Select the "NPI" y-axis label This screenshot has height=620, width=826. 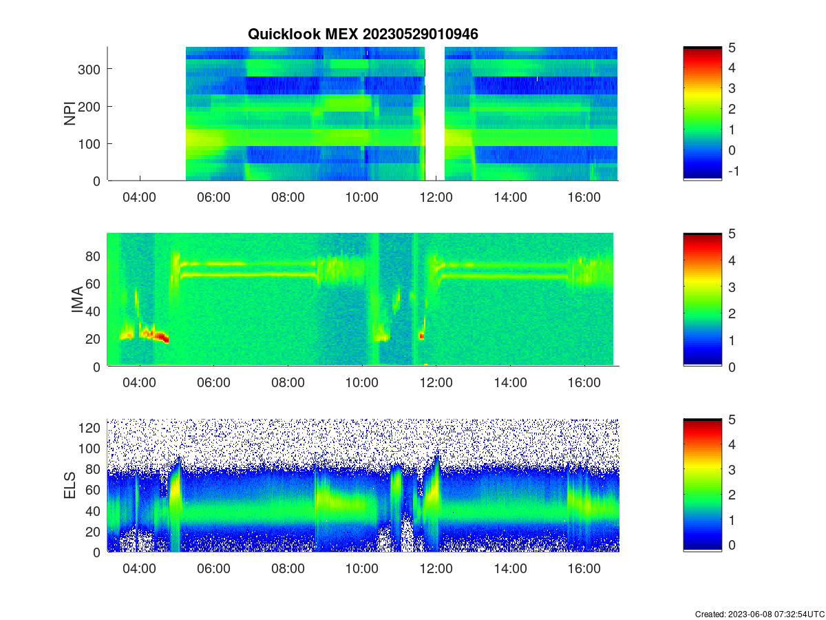pos(70,114)
